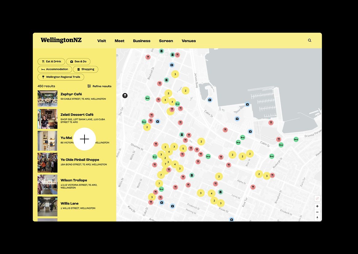Click the location toggle icon above zoom controls
The image size is (358, 254).
click(x=317, y=199)
